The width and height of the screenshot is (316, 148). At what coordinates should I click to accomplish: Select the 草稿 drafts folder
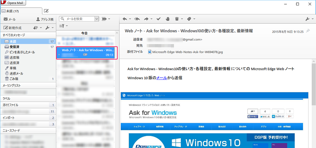28,68
